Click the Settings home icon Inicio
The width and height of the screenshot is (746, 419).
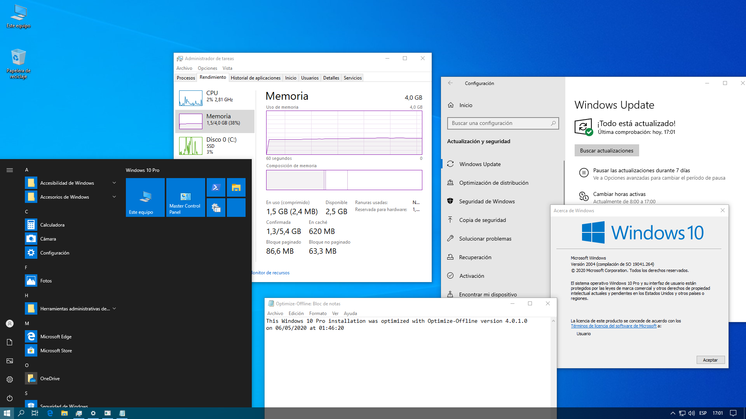pyautogui.click(x=451, y=105)
